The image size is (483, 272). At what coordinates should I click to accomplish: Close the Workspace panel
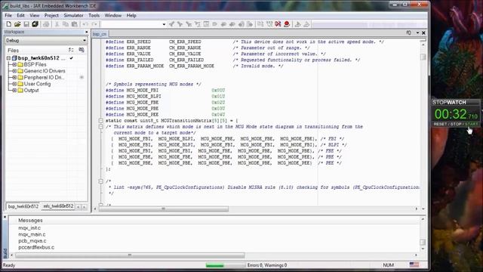87,32
